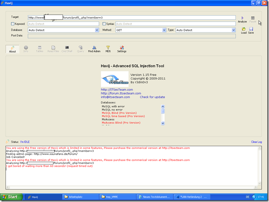Image resolution: width=269 pixels, height=202 pixels.
Task: Select 'MsSQL with error' list entry
Action: coord(113,106)
